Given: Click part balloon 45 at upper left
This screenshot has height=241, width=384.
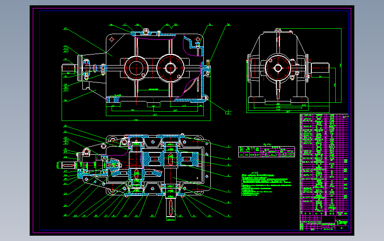Looking at the screenshot, I should pyautogui.click(x=65, y=28).
